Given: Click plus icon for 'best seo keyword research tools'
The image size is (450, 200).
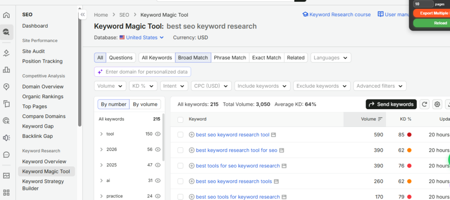Looking at the screenshot, I should click(192, 182).
